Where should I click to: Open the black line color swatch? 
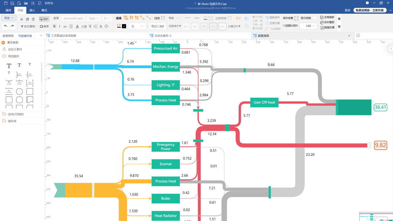[x=124, y=26]
